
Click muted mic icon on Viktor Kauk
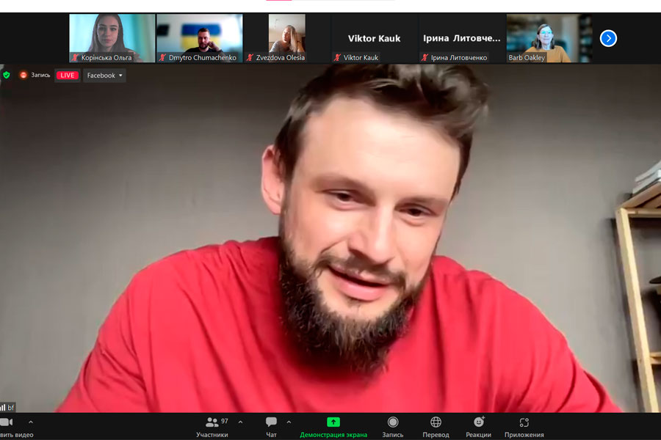[x=337, y=57]
